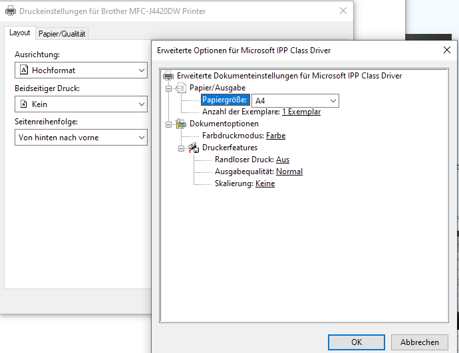Close the Erweiterte Optionen dialog
Image resolution: width=459 pixels, height=353 pixels.
coord(447,50)
